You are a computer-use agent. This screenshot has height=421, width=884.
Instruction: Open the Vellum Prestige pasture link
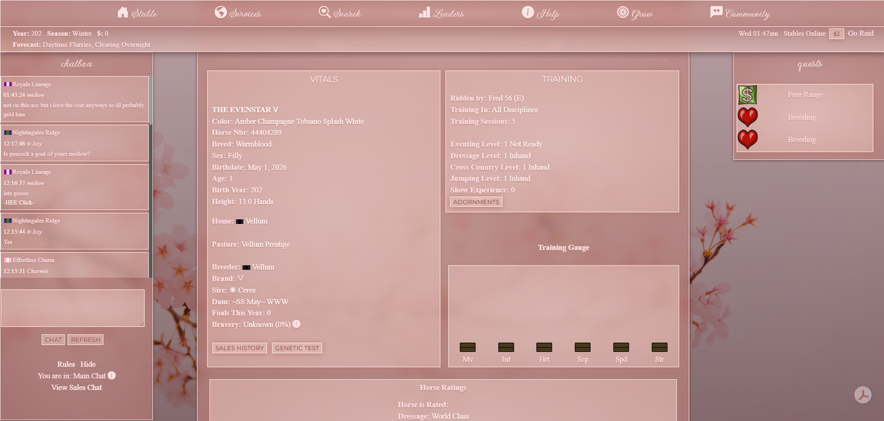[x=265, y=244]
